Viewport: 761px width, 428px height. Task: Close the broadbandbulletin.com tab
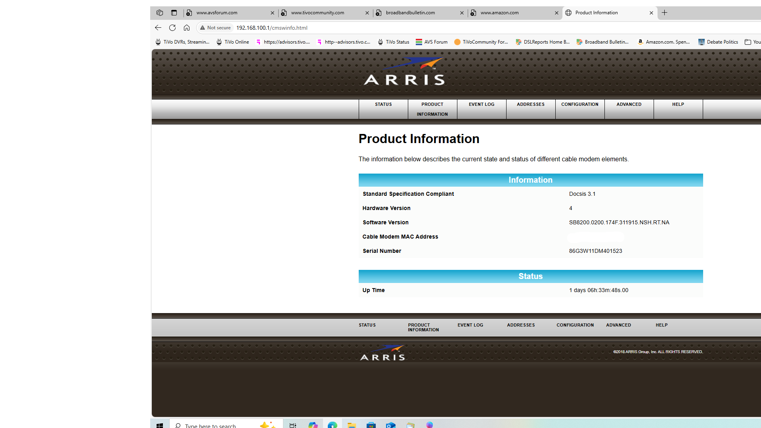(462, 13)
